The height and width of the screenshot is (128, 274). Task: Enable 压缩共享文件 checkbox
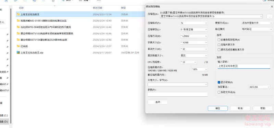(219, 45)
